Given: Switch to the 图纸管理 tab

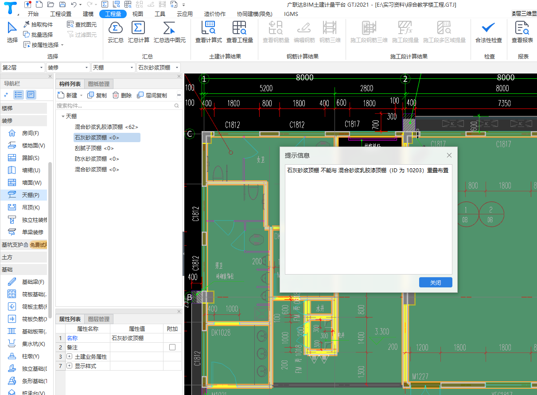Looking at the screenshot, I should (98, 84).
